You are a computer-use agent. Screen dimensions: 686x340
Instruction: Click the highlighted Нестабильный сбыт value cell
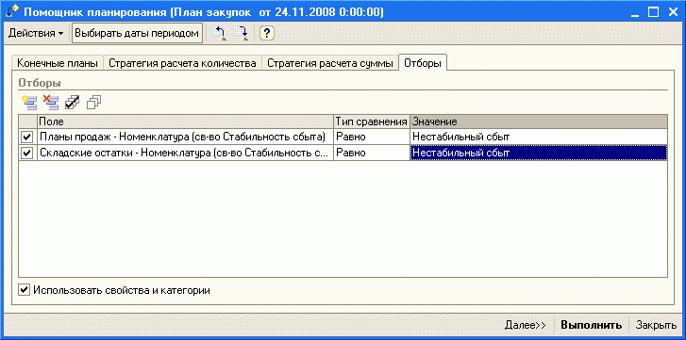[539, 154]
